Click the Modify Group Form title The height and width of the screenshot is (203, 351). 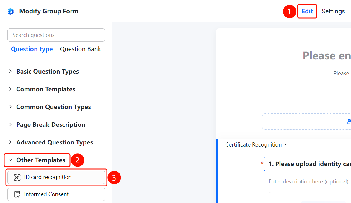49,11
